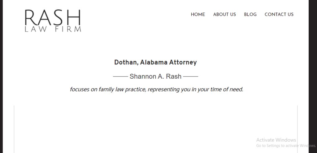Go to the ABOUT US page
The image size is (317, 153).
[224, 14]
